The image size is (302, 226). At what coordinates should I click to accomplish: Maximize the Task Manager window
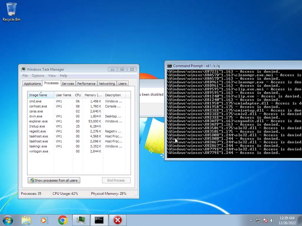coord(122,69)
